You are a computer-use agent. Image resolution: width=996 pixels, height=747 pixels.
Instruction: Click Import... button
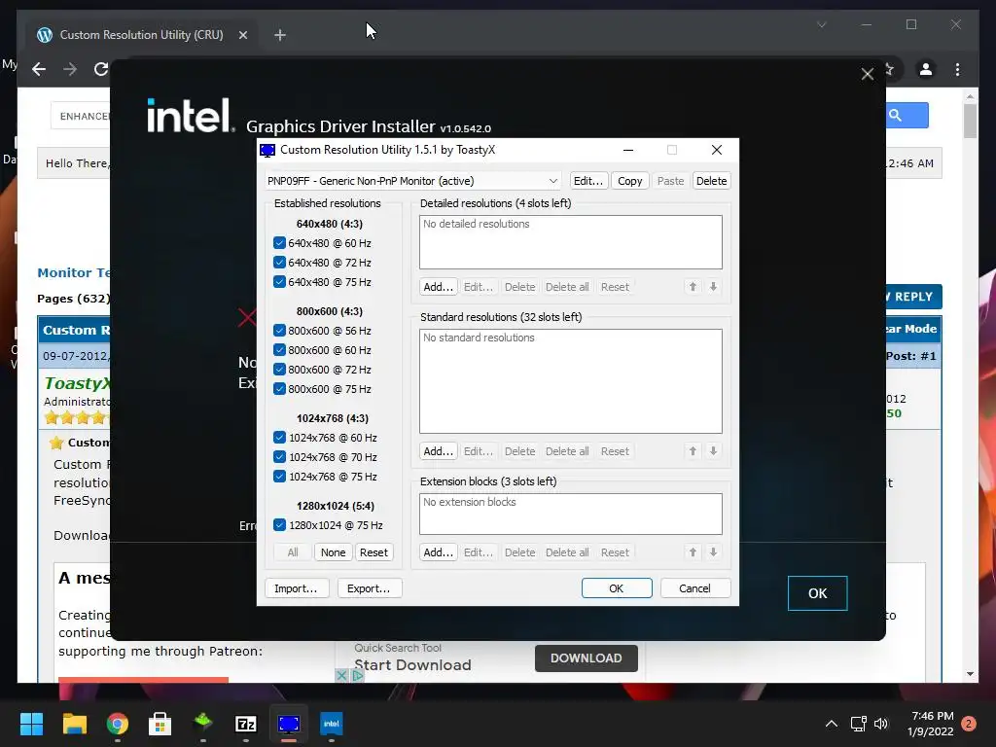pyautogui.click(x=296, y=588)
